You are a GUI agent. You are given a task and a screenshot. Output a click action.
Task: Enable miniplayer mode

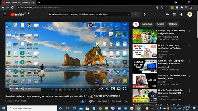click(113, 88)
